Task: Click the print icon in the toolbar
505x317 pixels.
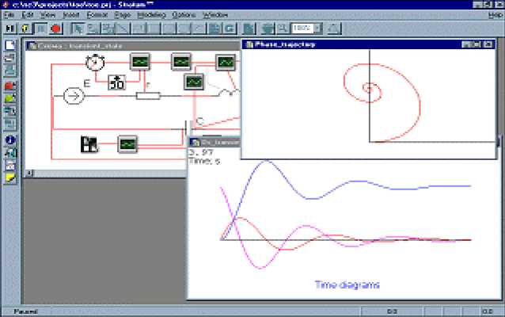Action: click(268, 29)
